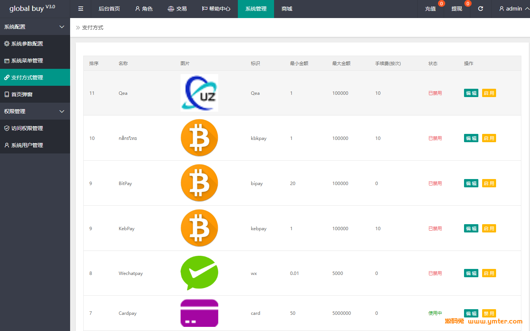Click 启用 to enable kbkpay

tap(489, 138)
